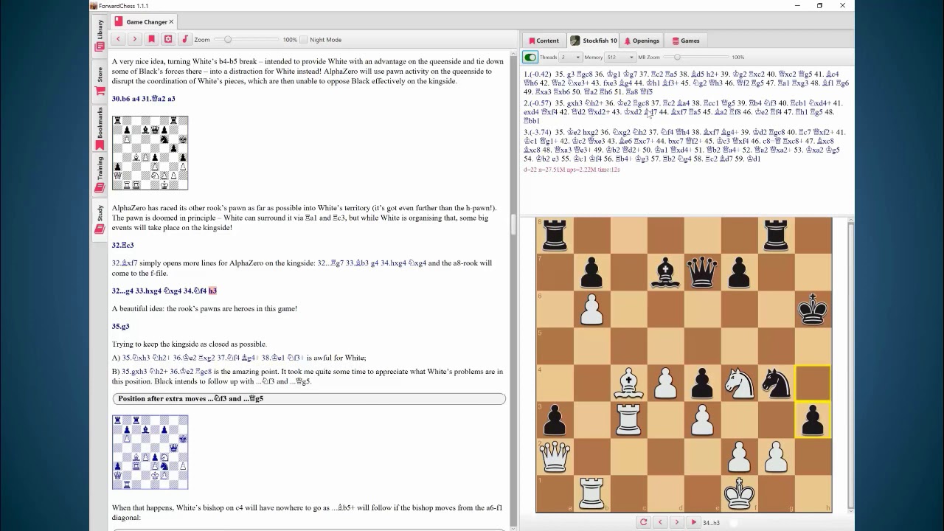Autoplay the moves with the play button
944x531 pixels.
click(x=693, y=522)
